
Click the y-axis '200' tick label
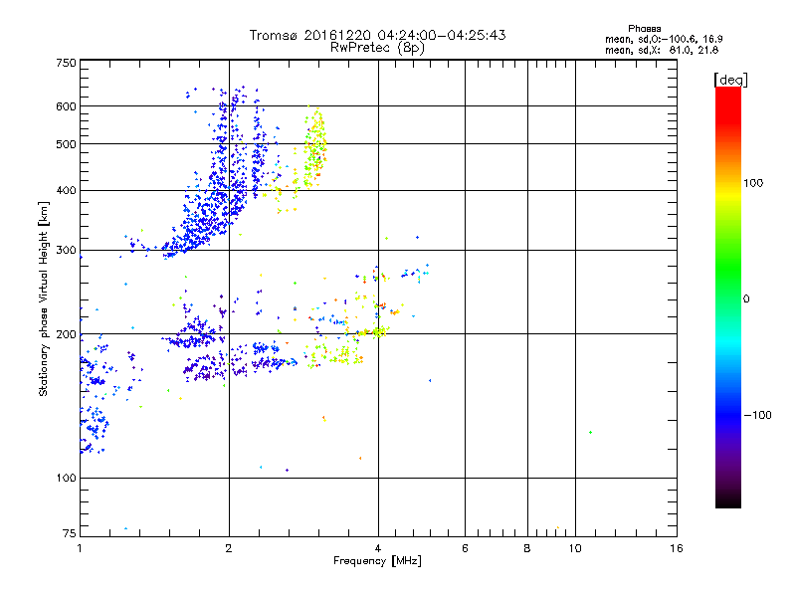point(66,334)
